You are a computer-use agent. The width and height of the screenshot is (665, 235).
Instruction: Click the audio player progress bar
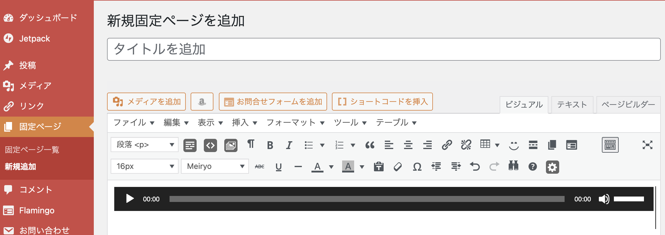[367, 199]
